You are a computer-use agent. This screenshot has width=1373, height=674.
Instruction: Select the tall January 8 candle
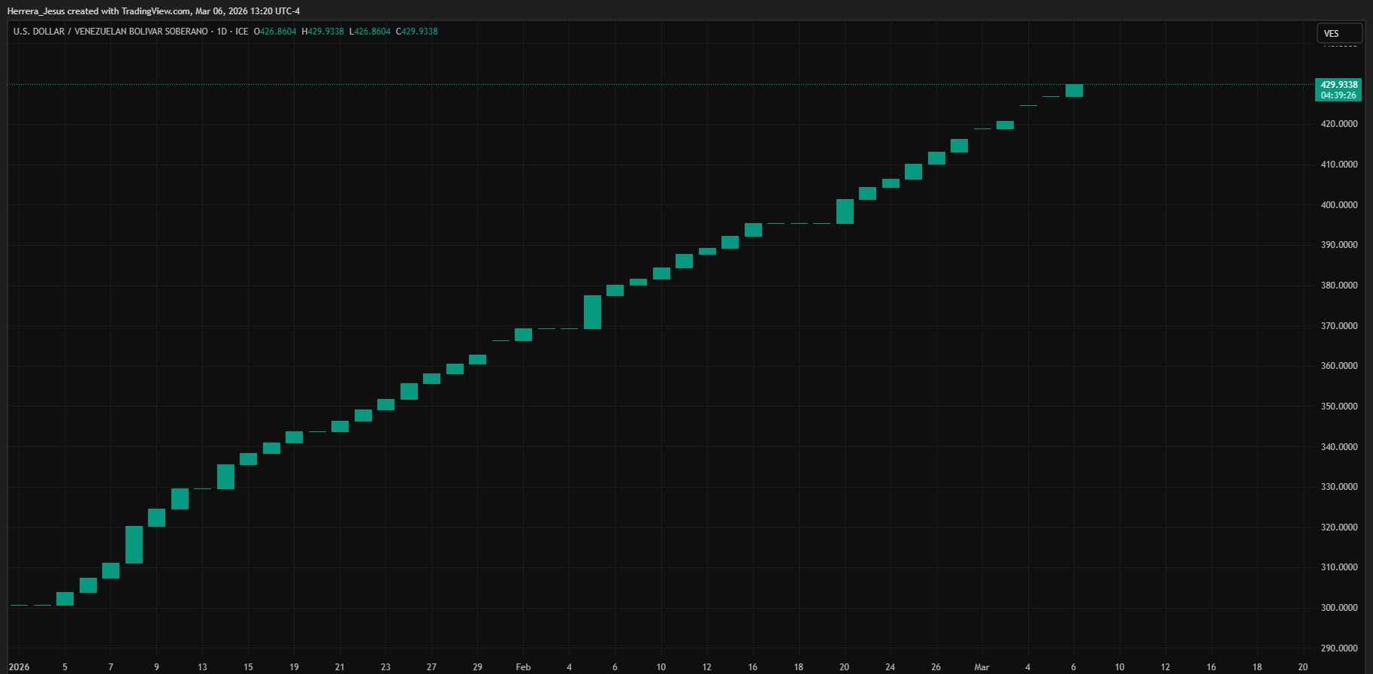click(134, 545)
